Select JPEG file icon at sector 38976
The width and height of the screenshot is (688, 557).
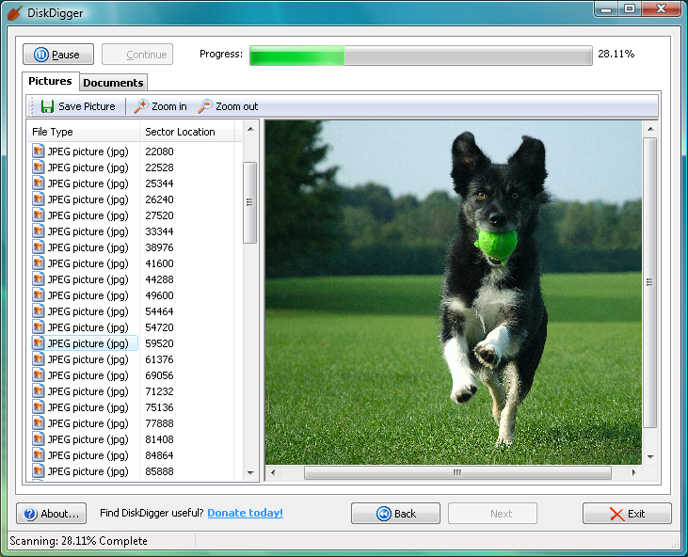[39, 247]
